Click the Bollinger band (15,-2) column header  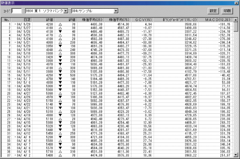(176, 20)
